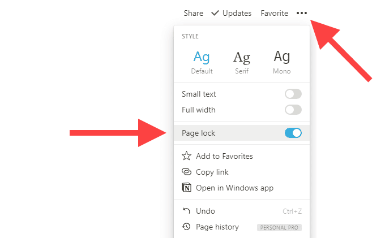Screen dimensions: 385x238
Task: Select the Default font style
Action: point(202,62)
